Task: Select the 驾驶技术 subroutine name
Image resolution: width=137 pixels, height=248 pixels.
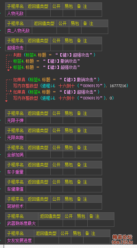Action: (15, 206)
